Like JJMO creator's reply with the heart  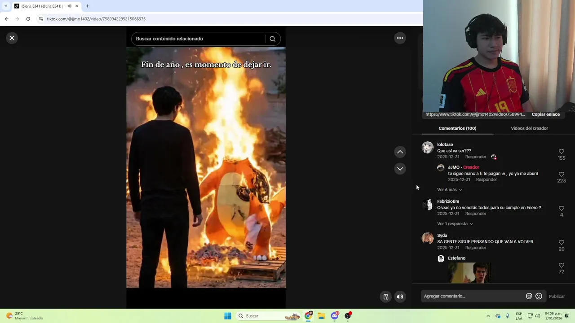(x=562, y=175)
